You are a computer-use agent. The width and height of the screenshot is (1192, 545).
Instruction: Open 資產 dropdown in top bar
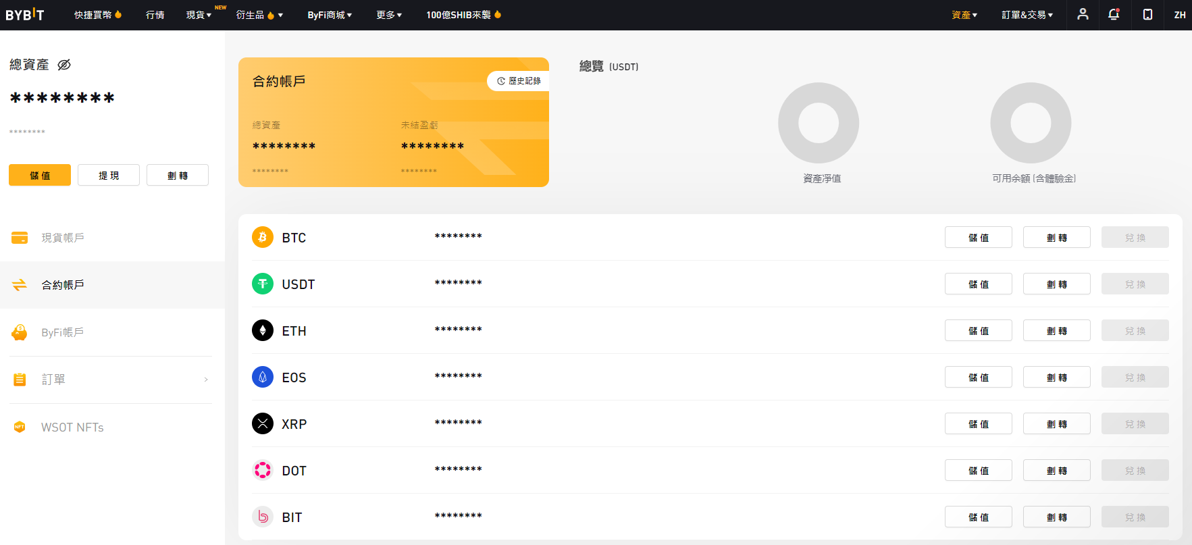tap(964, 15)
